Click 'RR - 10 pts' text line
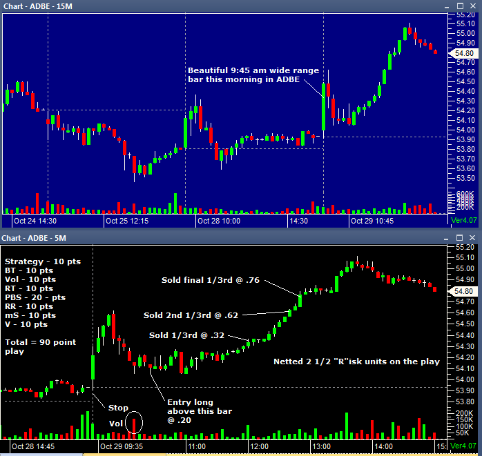The width and height of the screenshot is (482, 456). 29,306
